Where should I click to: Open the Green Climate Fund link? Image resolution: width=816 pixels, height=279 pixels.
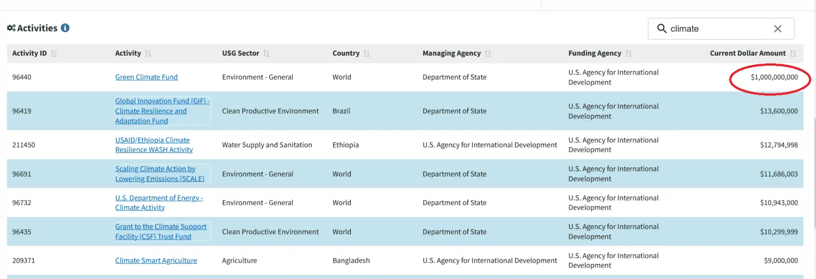coord(146,77)
